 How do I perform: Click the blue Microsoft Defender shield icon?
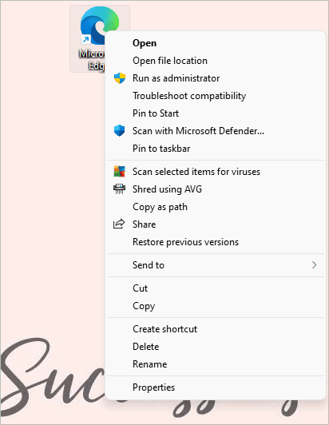coord(120,131)
